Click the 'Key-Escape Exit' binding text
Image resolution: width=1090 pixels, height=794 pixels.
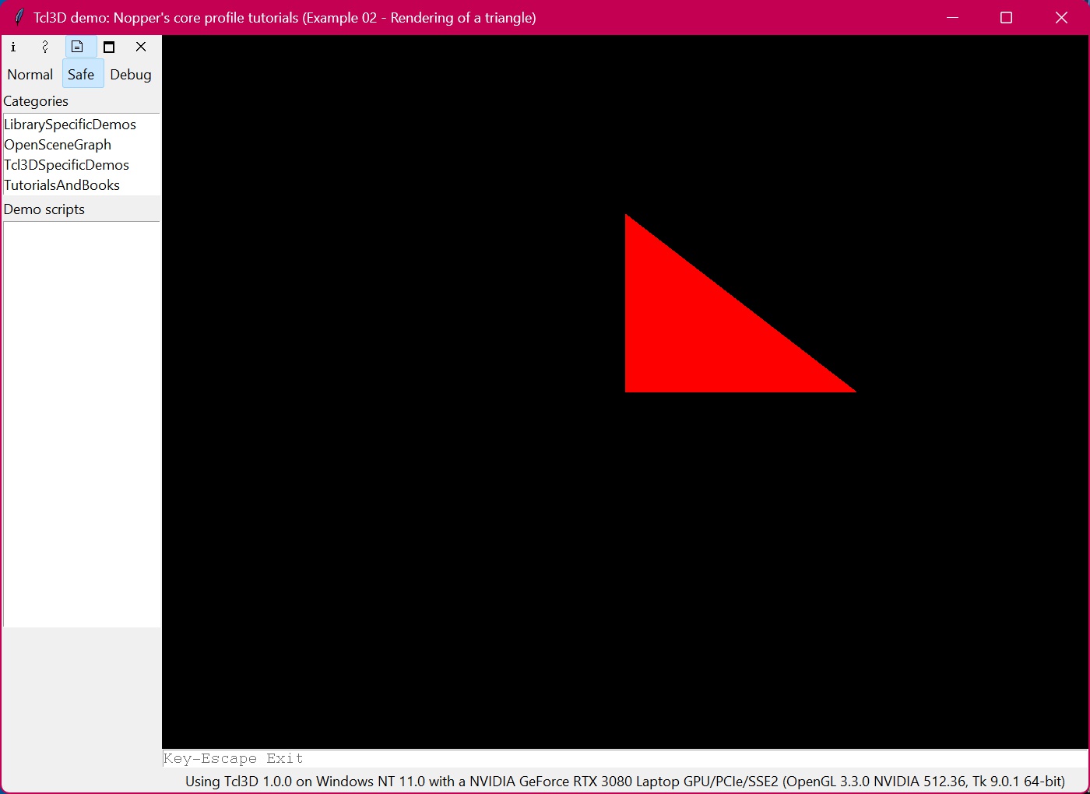tap(233, 758)
